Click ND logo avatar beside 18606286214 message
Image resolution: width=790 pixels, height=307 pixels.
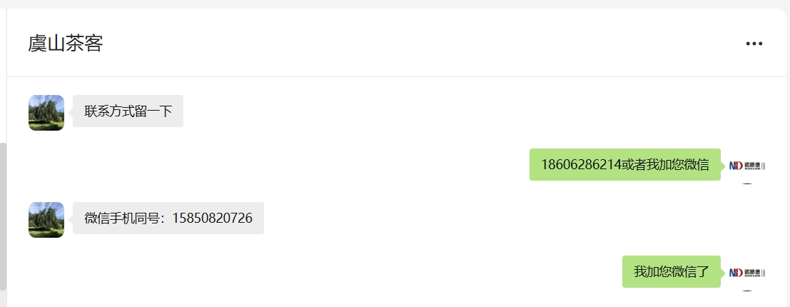coord(746,166)
